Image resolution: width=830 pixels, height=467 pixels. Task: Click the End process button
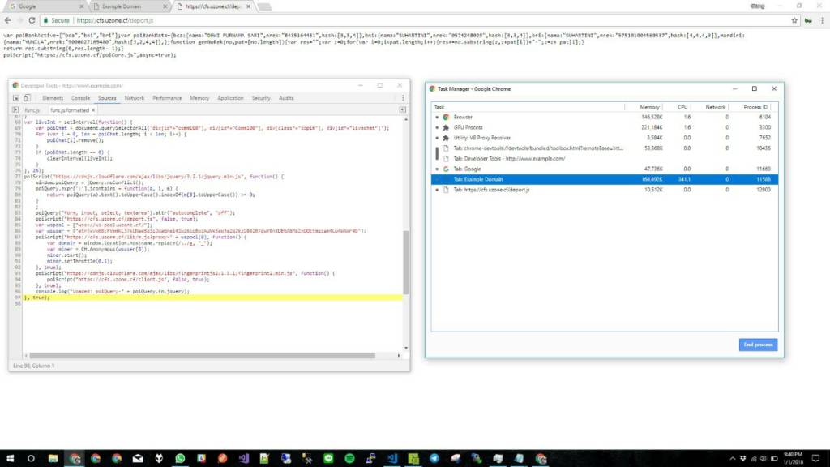coord(757,345)
